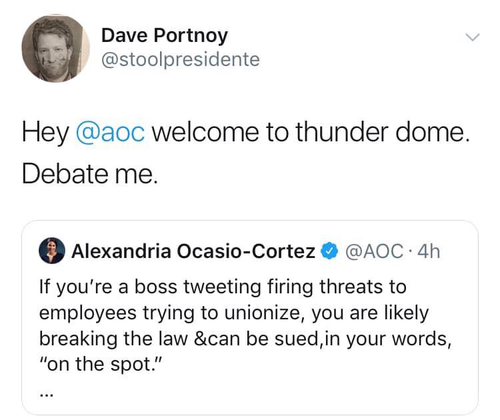Click the blue verified badge
Screen dimensions: 500x420
pos(328,251)
